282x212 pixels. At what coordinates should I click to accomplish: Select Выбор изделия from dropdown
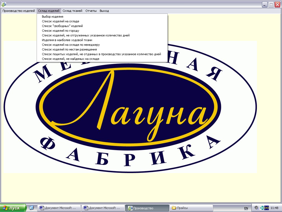(x=102, y=17)
